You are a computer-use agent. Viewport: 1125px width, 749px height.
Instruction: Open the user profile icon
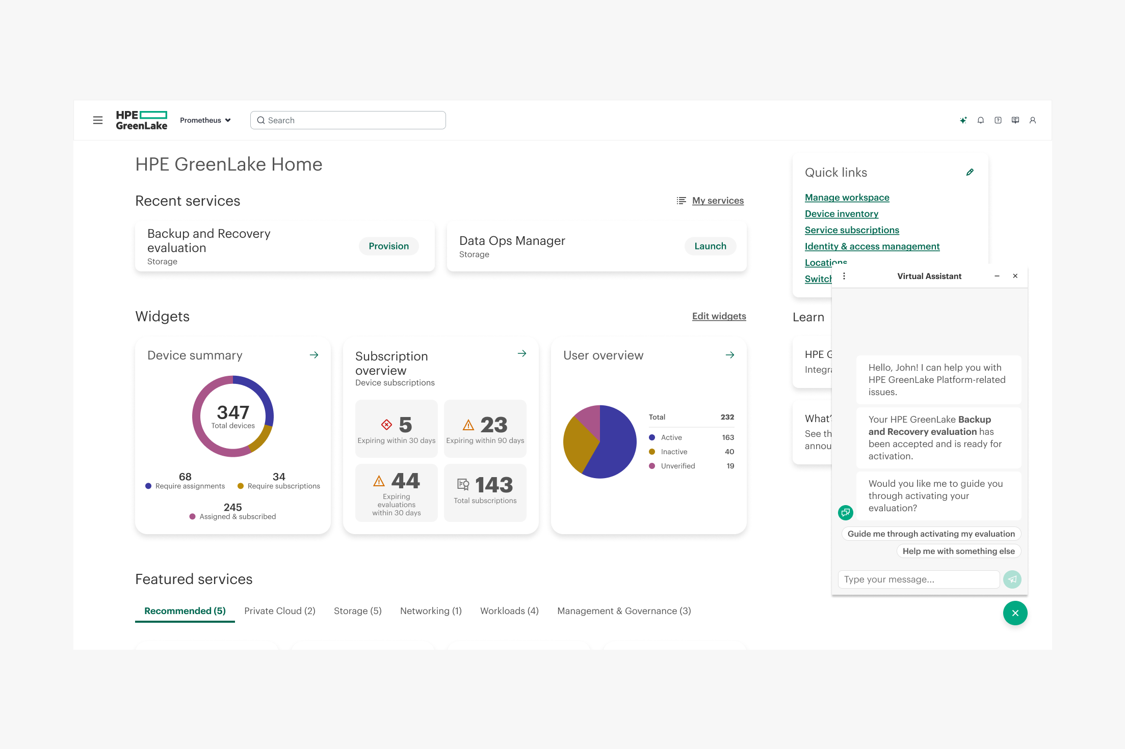(1033, 120)
